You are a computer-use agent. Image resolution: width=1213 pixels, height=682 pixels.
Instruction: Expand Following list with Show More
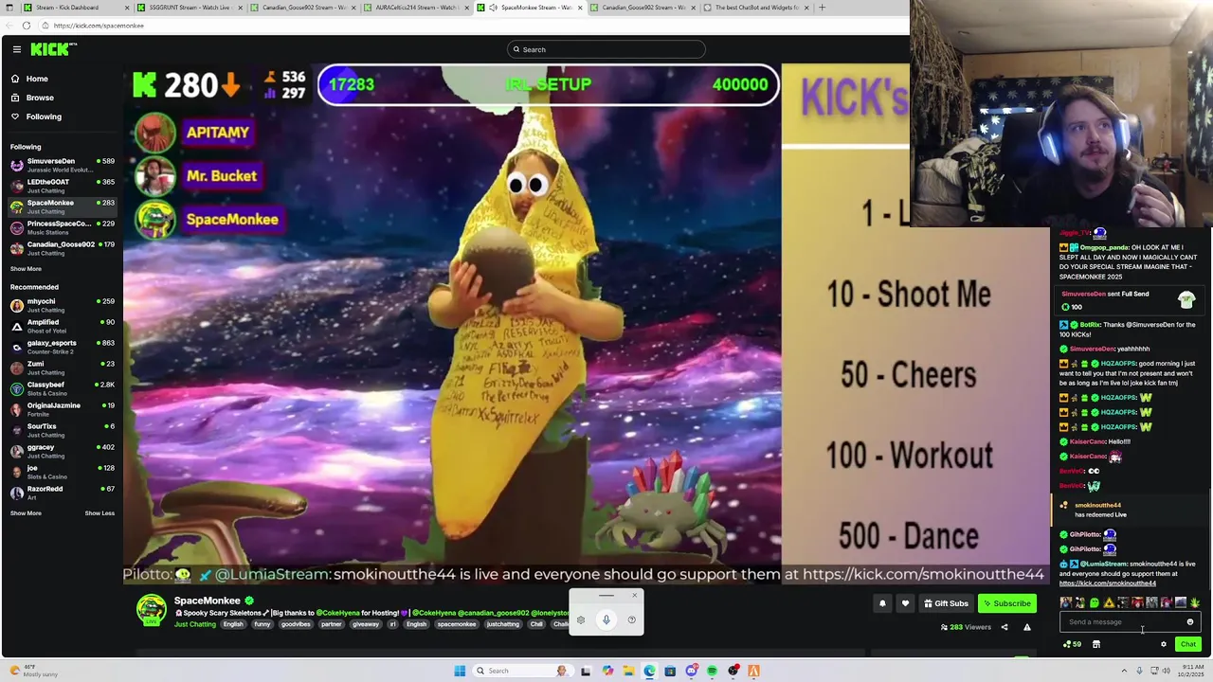click(26, 269)
